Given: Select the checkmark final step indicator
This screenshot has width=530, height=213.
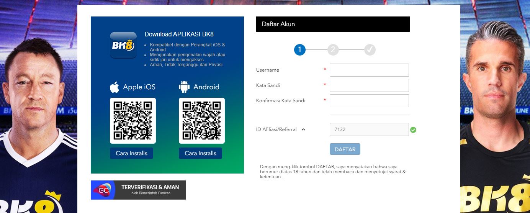Looking at the screenshot, I should pyautogui.click(x=370, y=50).
